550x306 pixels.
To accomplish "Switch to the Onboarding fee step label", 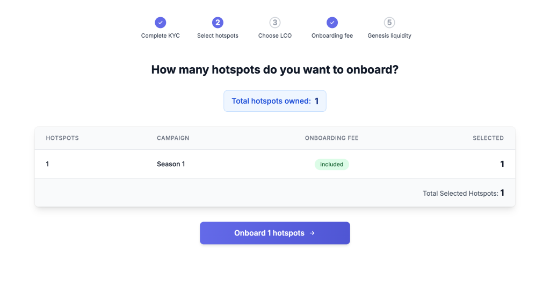I will click(x=332, y=35).
